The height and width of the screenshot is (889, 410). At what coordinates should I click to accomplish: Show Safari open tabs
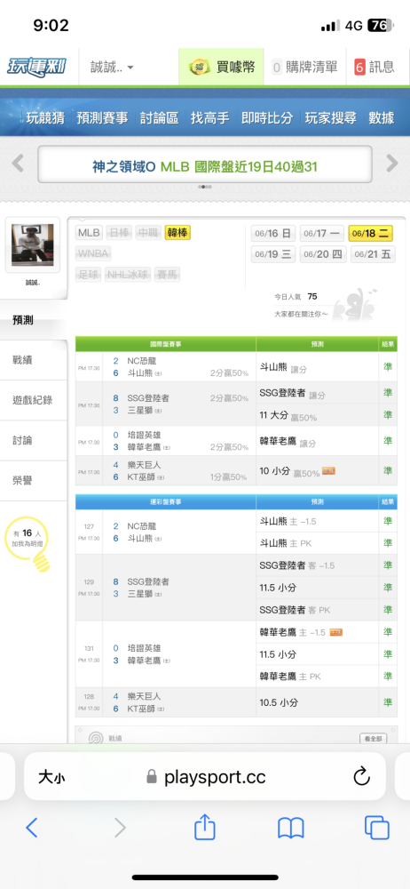376,828
